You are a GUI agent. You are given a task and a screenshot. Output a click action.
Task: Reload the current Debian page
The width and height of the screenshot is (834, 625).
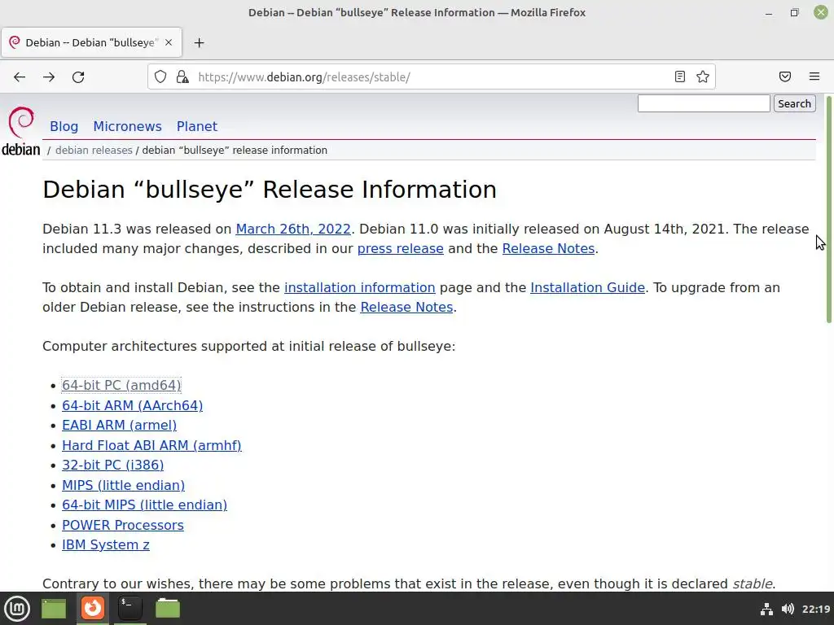click(x=78, y=77)
